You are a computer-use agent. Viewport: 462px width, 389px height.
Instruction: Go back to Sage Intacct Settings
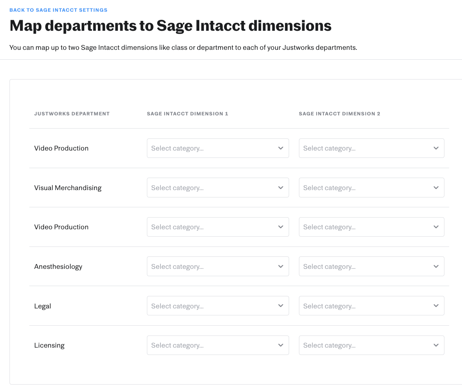(58, 10)
